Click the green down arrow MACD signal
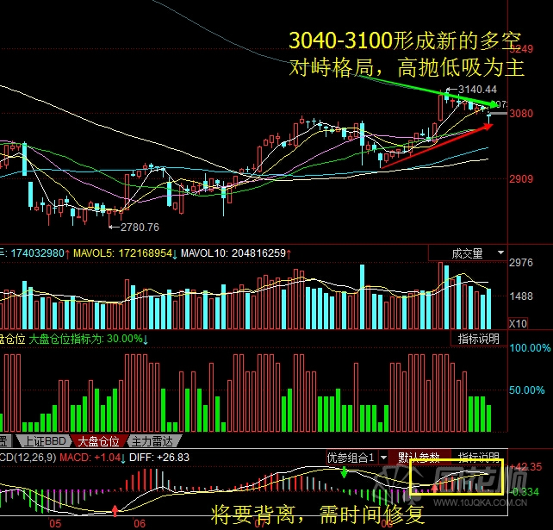The height and width of the screenshot is (530, 553). 345,473
